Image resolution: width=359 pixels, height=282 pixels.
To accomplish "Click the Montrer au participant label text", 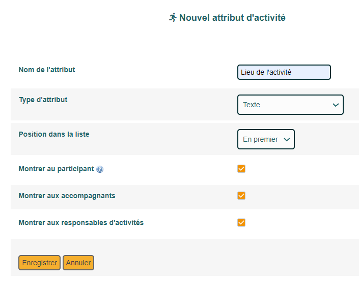I will pyautogui.click(x=56, y=169).
